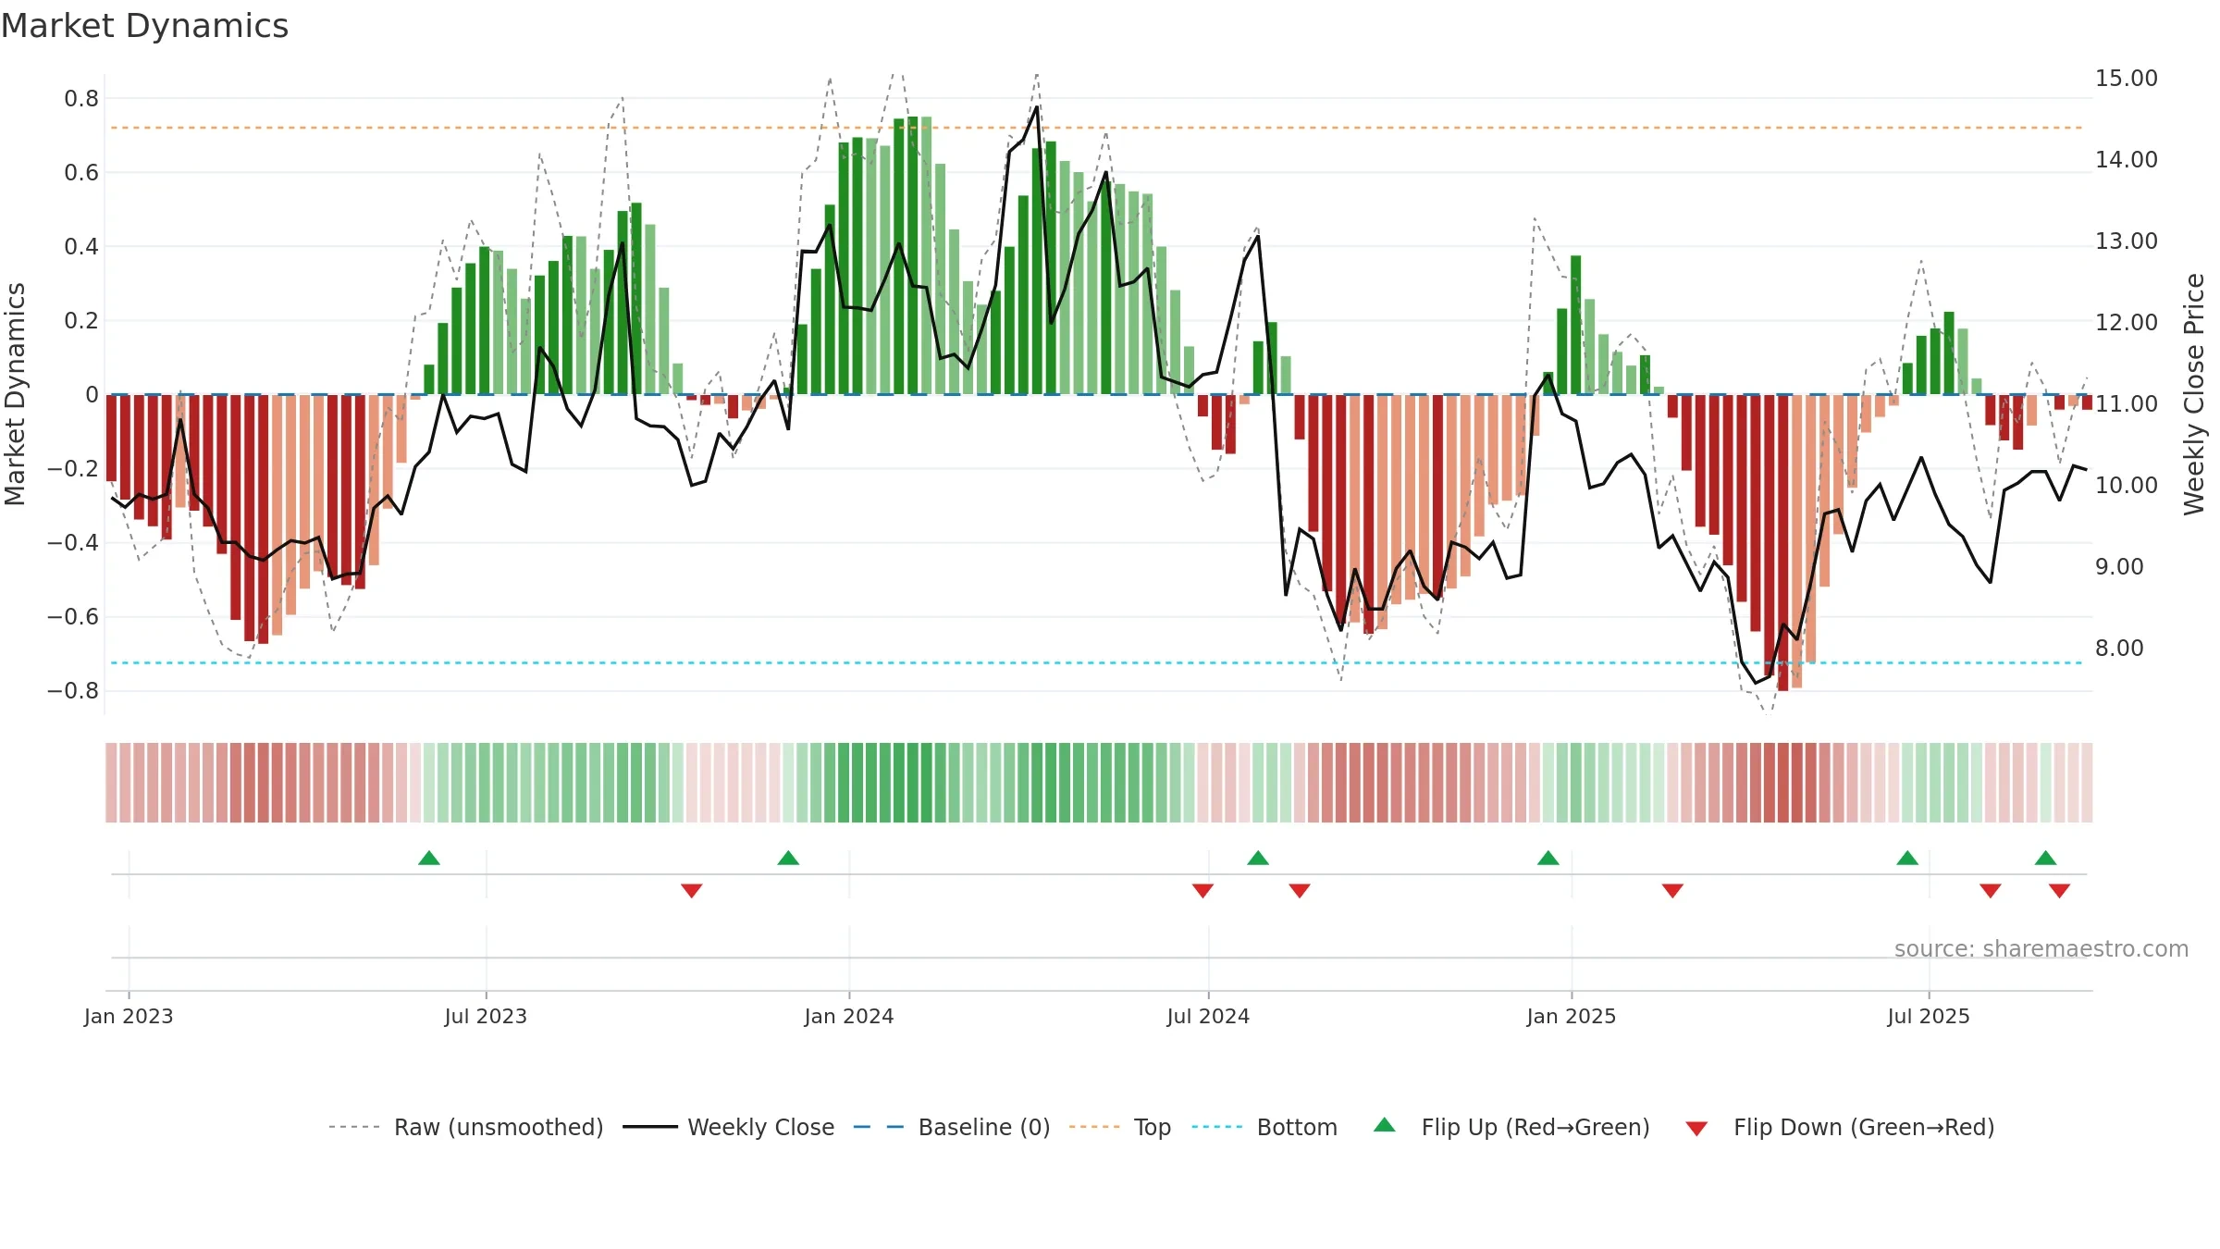Click the green flip-up marker before Jan 2024
This screenshot has width=2220, height=1249.
788,858
